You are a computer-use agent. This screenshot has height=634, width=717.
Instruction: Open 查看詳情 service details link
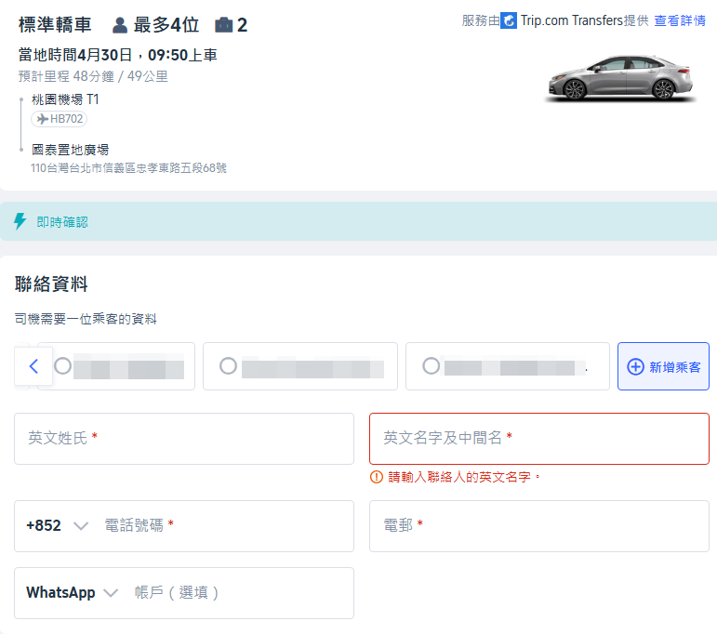pos(680,20)
